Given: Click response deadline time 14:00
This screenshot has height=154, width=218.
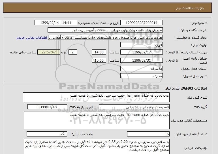Looking at the screenshot, I should point(99,52).
